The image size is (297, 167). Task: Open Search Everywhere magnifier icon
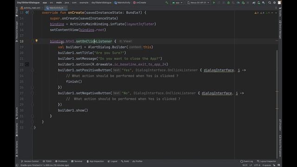click(270, 3)
